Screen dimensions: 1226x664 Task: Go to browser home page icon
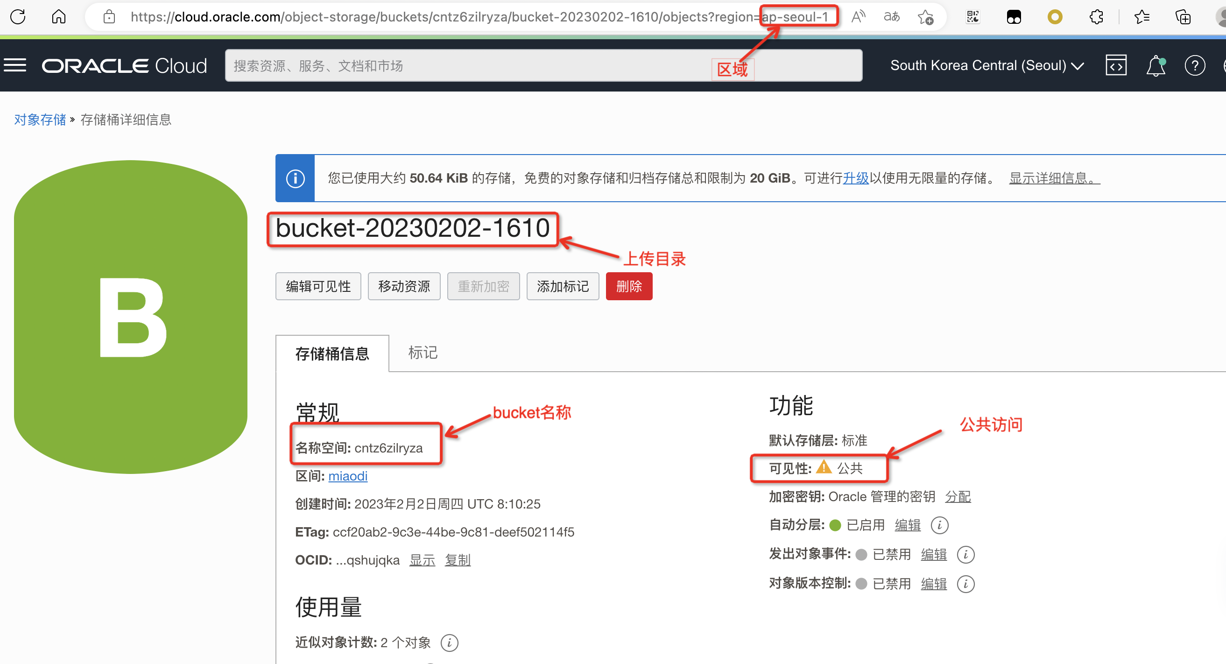(58, 17)
